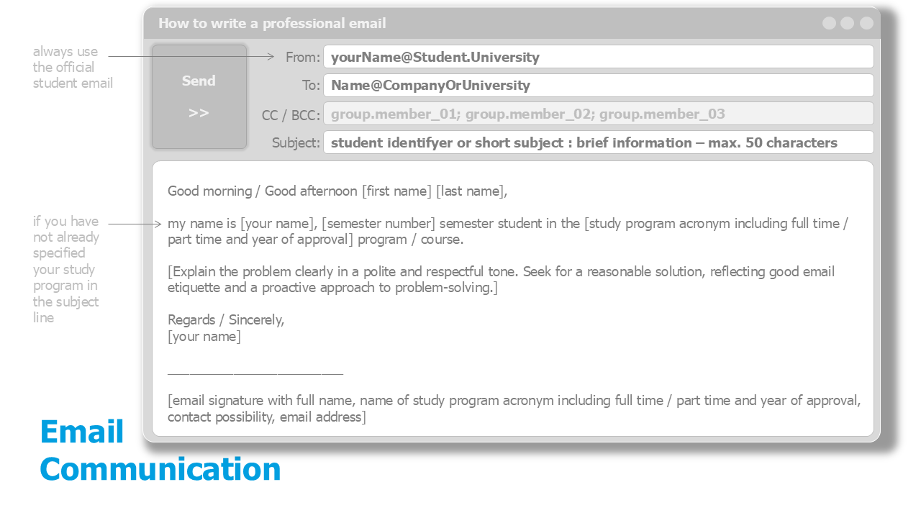The image size is (921, 518).
Task: Click the 'From:' label
Action: [x=302, y=58]
